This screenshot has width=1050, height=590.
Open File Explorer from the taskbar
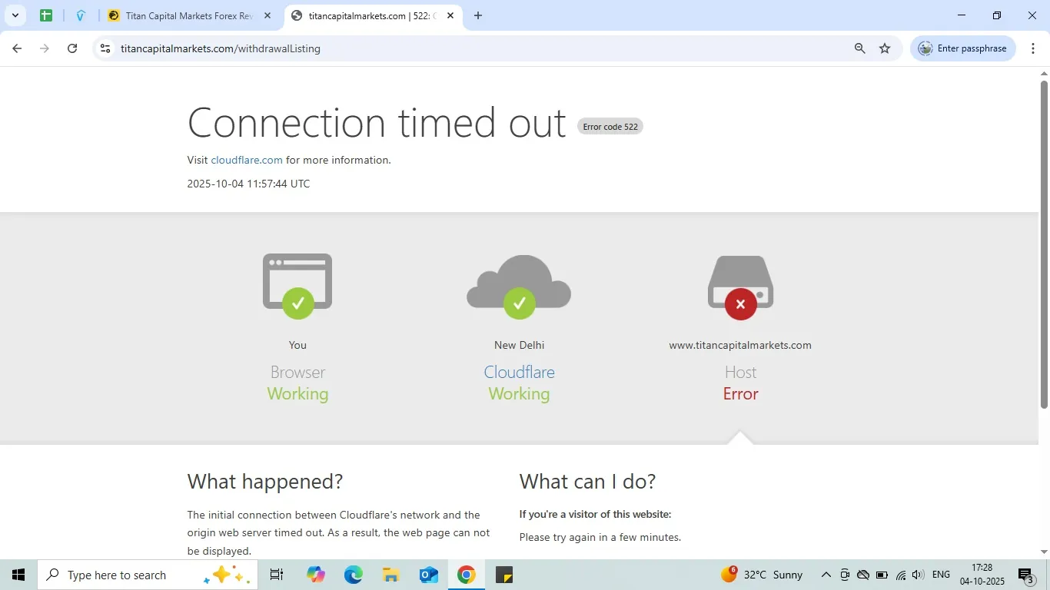390,575
